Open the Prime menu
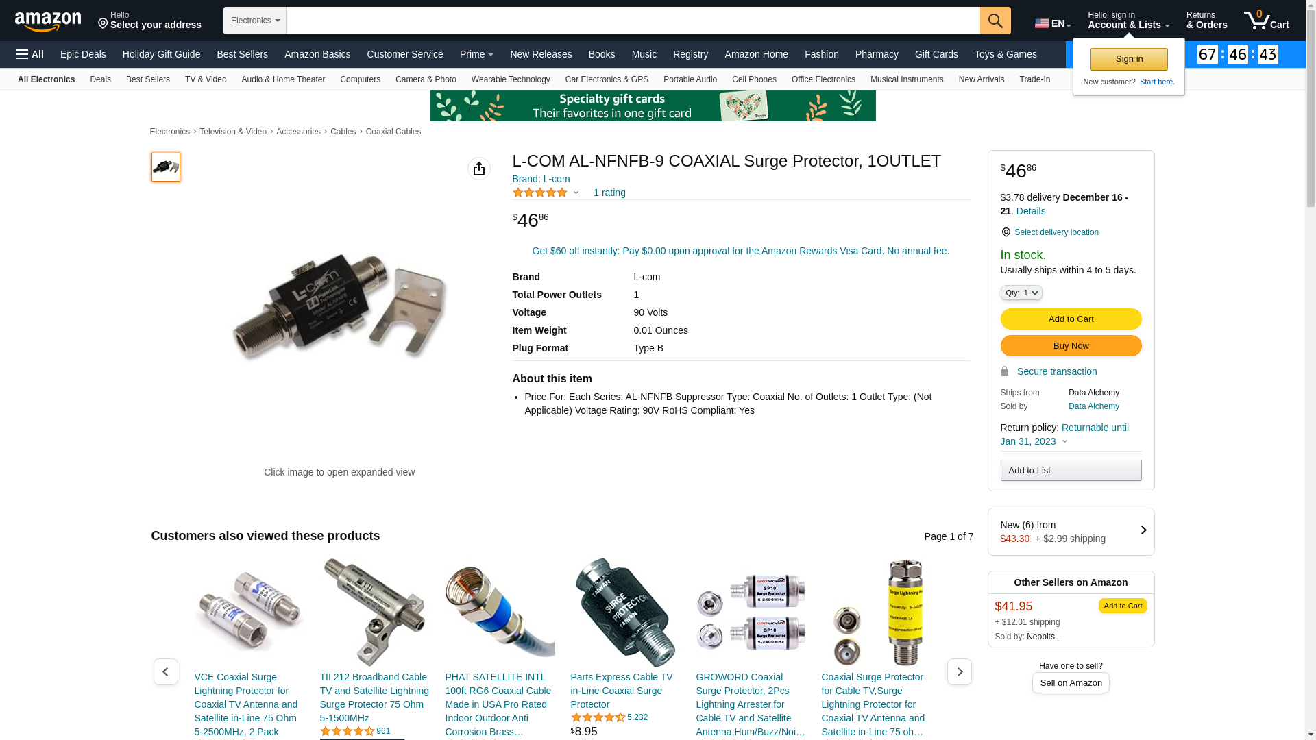Image resolution: width=1316 pixels, height=740 pixels. click(476, 54)
